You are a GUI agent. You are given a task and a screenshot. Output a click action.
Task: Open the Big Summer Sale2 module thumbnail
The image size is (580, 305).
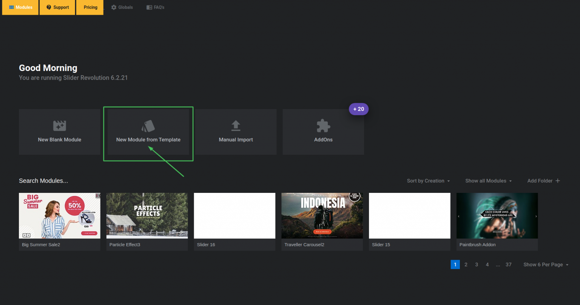click(59, 216)
